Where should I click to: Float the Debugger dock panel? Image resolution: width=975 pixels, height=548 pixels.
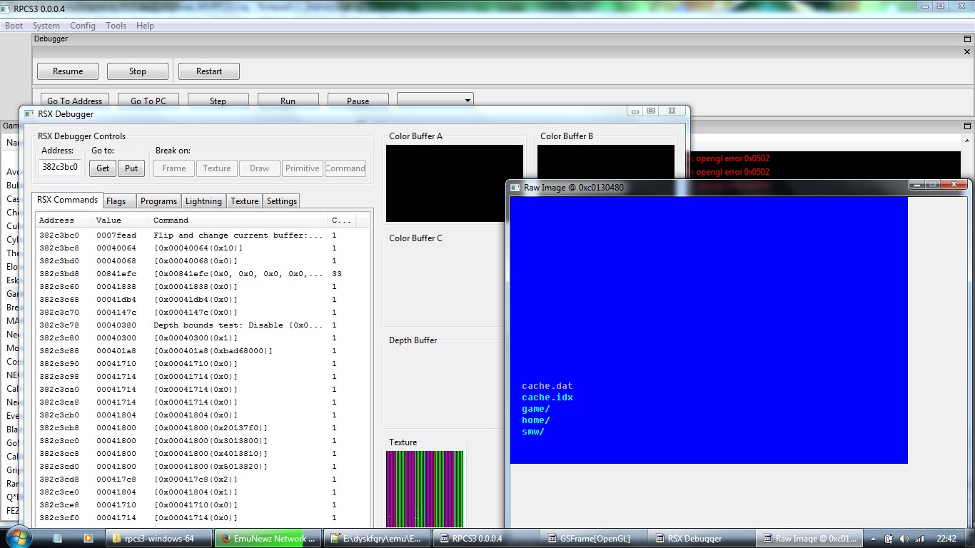coord(967,39)
